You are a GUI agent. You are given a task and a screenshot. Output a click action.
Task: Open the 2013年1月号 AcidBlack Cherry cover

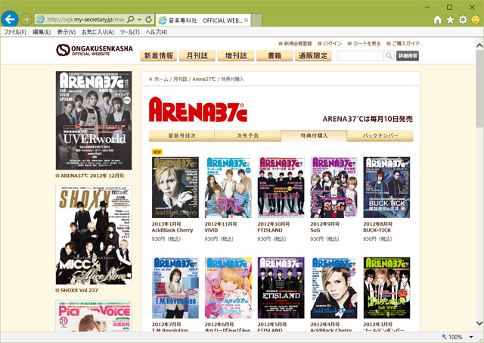pos(175,187)
